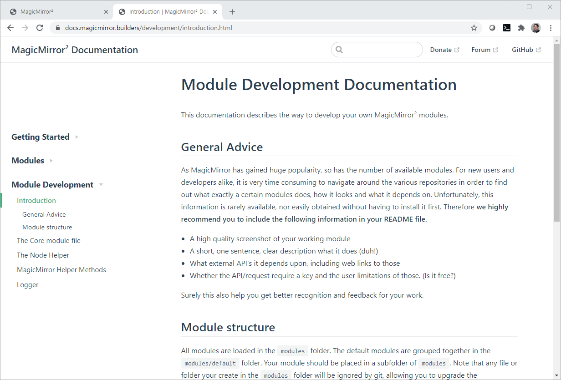Click the external-link icon beside Forum
The width and height of the screenshot is (561, 380).
click(x=495, y=50)
